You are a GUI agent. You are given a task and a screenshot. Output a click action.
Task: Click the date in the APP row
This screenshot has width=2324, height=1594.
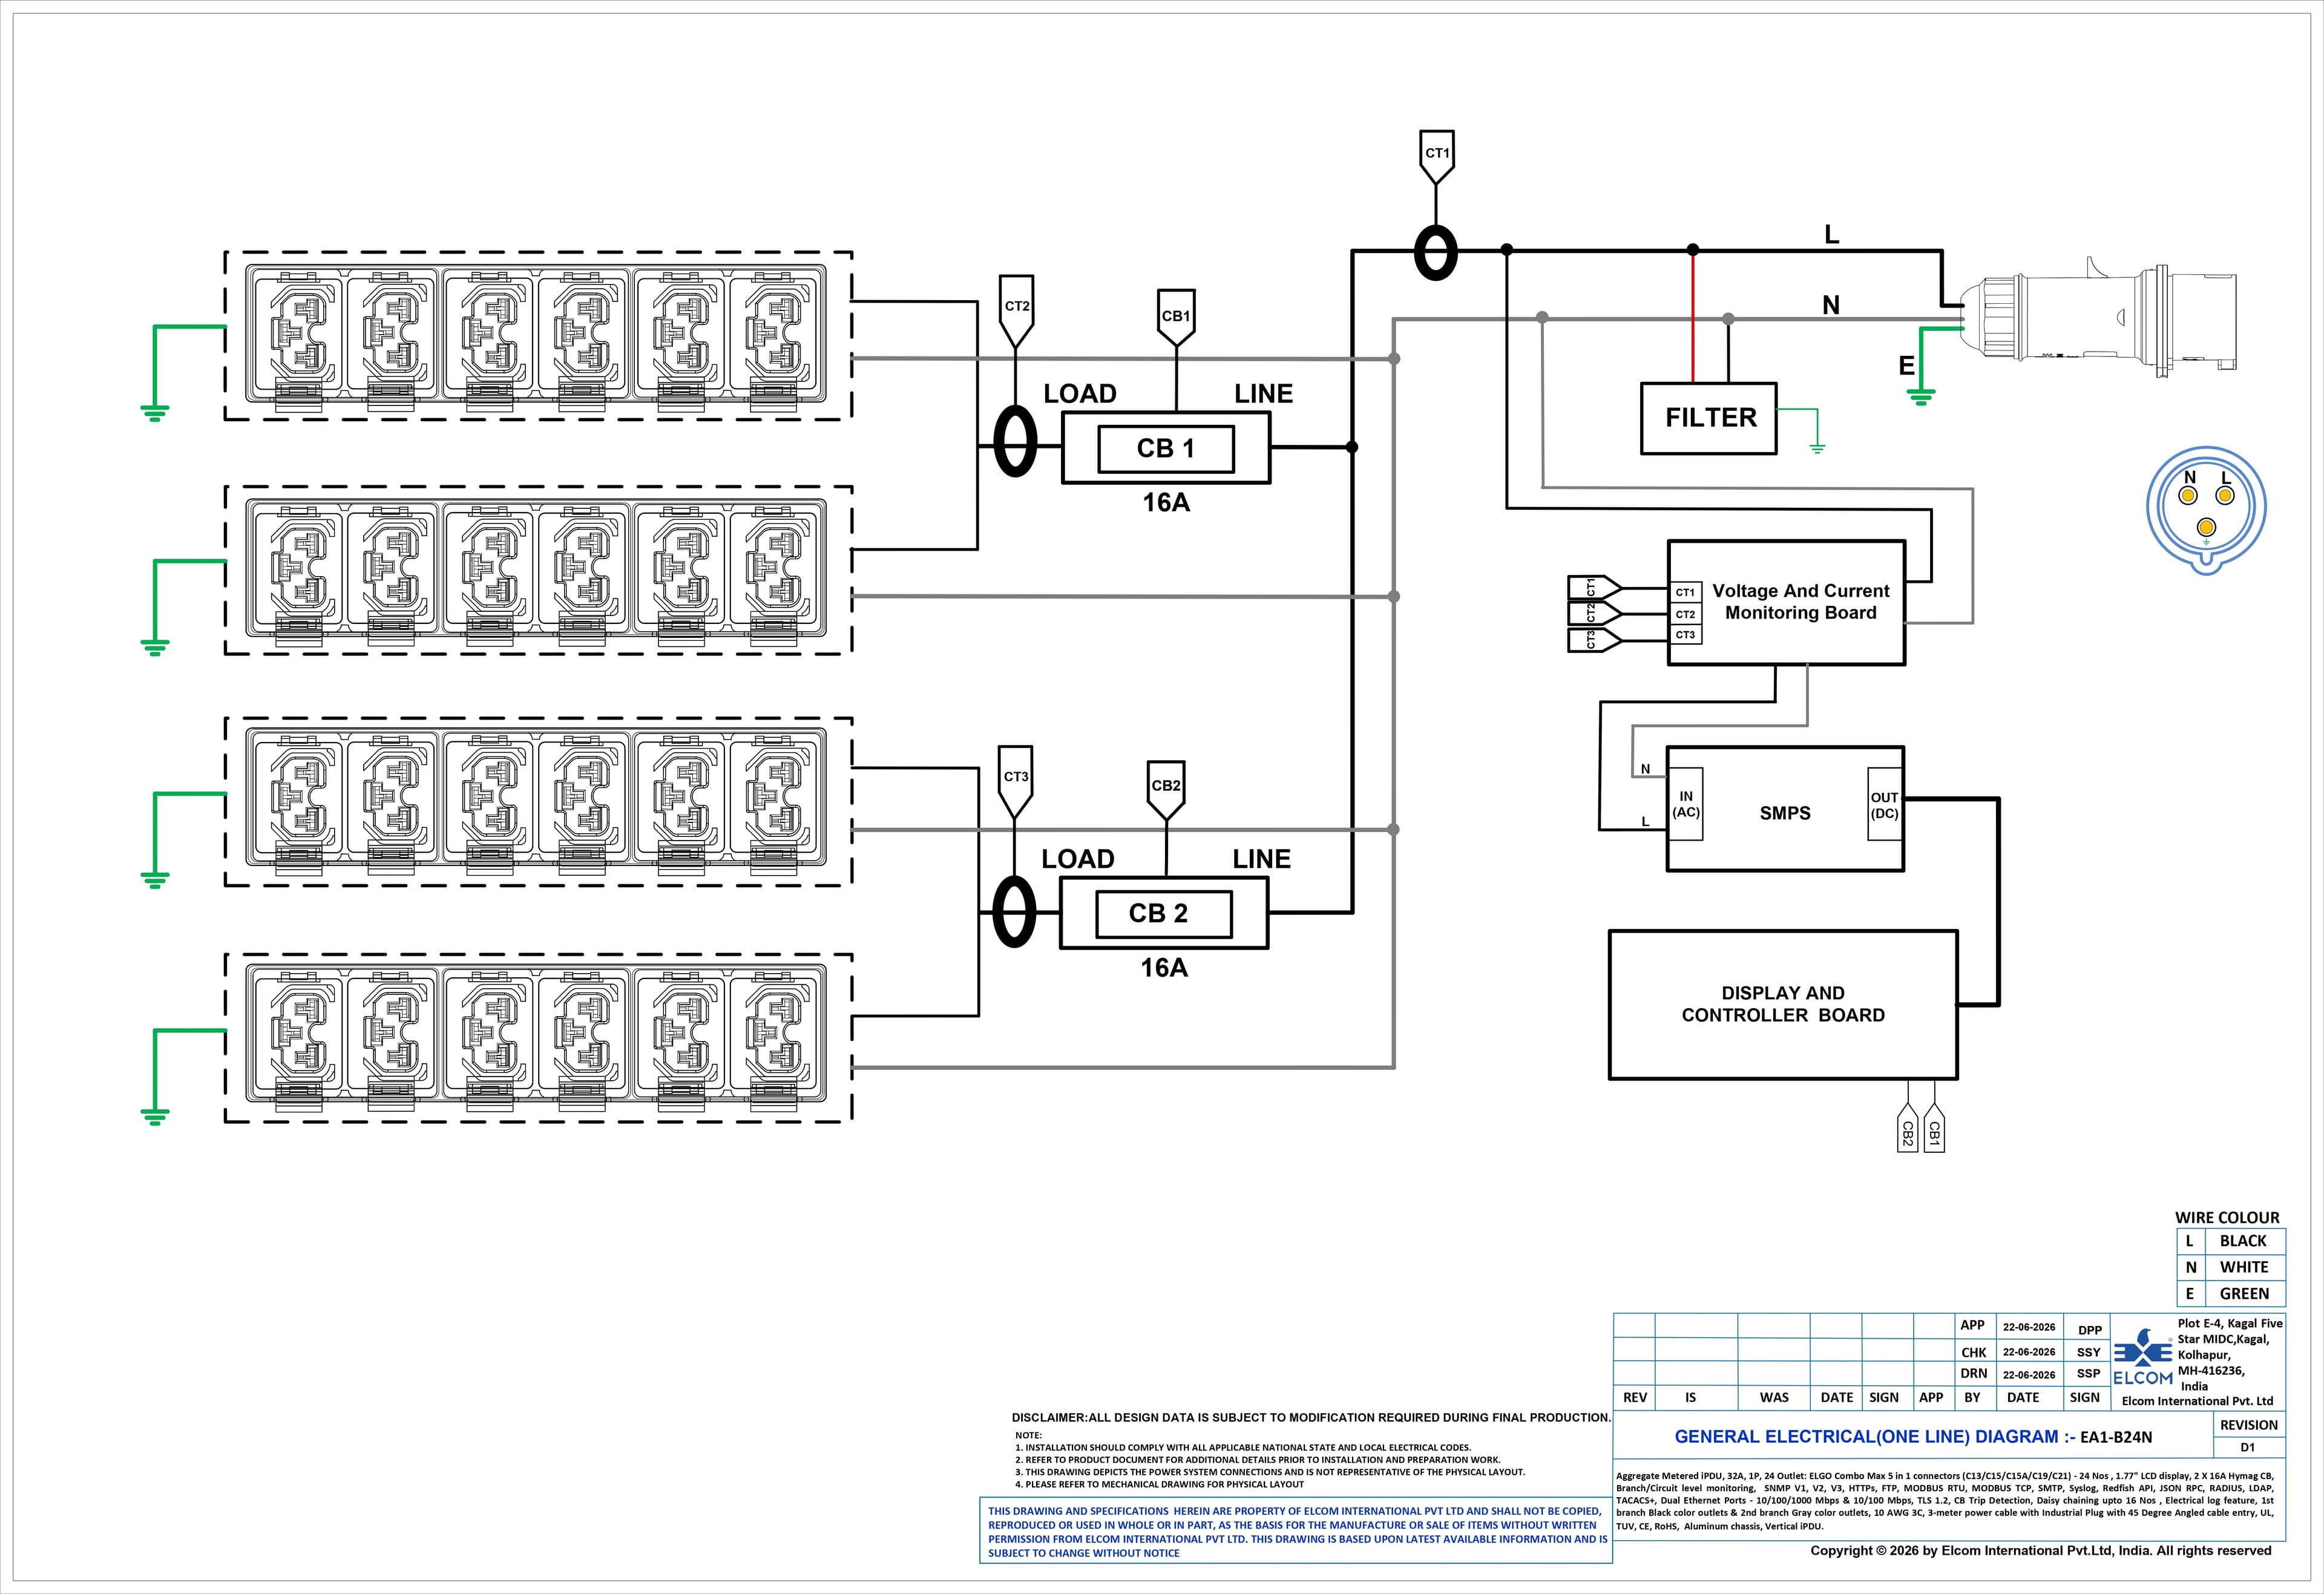[x=2029, y=1327]
